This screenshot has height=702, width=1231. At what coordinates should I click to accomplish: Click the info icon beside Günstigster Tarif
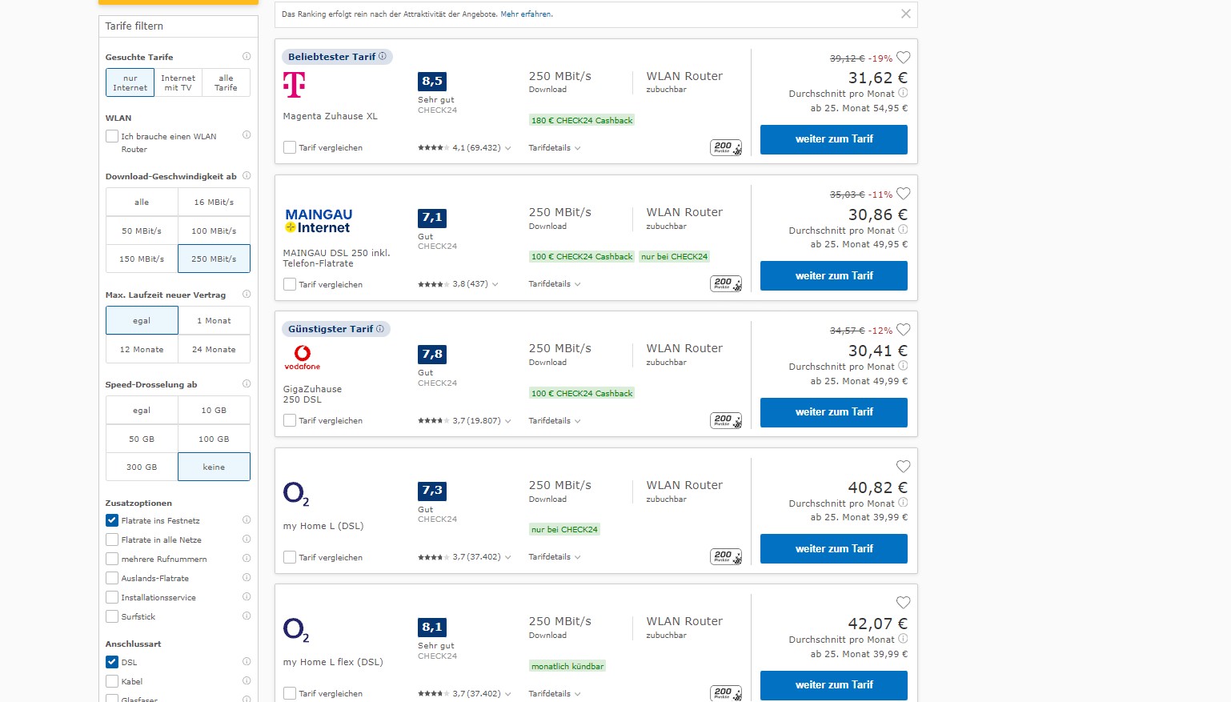380,329
